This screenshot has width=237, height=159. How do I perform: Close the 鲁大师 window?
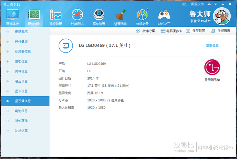tap(230, 4)
